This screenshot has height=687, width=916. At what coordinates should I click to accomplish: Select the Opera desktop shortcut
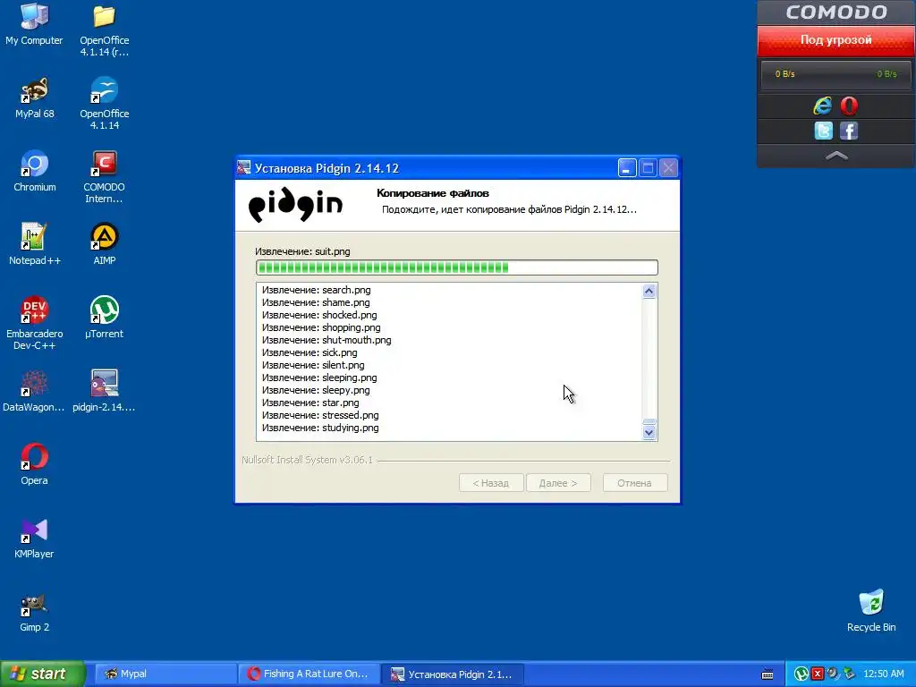[x=34, y=465]
